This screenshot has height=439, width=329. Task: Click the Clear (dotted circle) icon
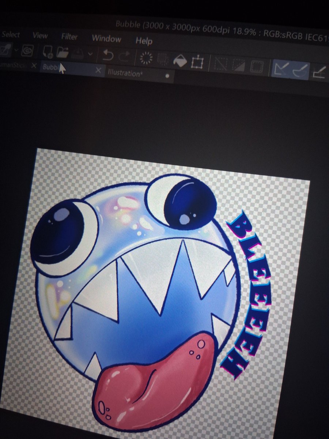click(x=146, y=57)
